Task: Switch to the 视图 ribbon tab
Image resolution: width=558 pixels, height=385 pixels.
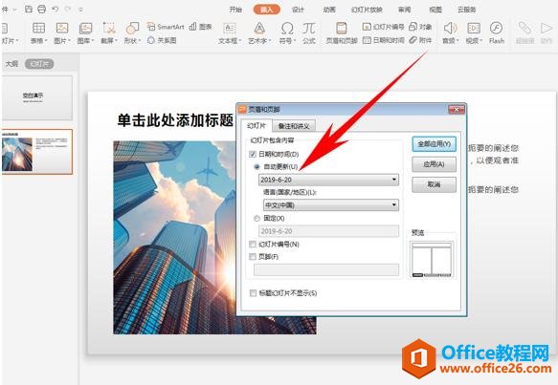Action: pyautogui.click(x=435, y=10)
